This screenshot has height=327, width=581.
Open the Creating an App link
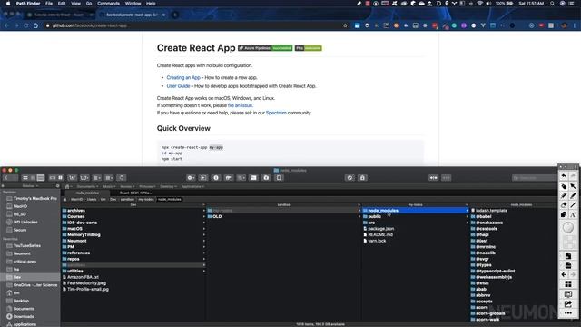(x=183, y=77)
